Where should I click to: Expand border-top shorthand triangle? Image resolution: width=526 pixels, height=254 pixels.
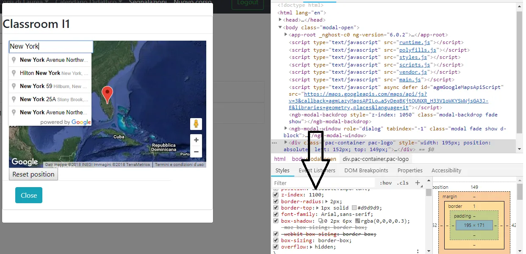[318, 208]
